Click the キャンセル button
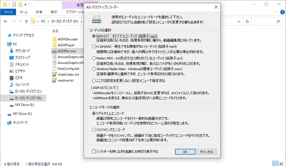286x166 pixels. [207, 152]
